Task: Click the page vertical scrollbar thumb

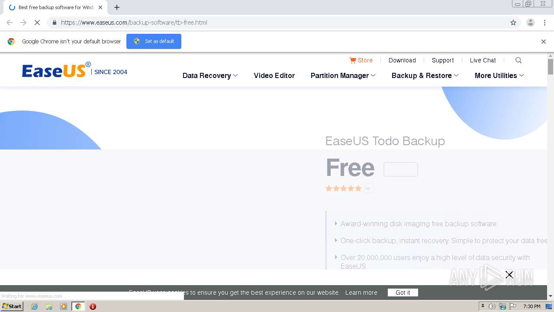Action: [551, 66]
